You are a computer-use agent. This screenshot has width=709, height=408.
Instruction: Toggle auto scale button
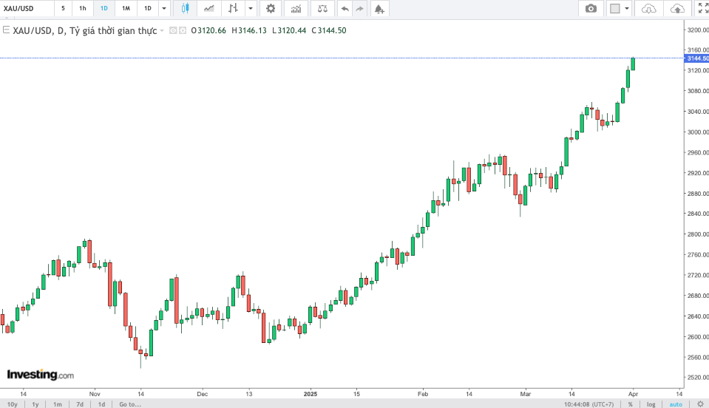676,404
